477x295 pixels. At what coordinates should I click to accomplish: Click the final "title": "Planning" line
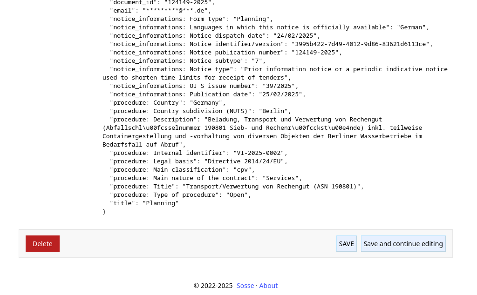144,203
